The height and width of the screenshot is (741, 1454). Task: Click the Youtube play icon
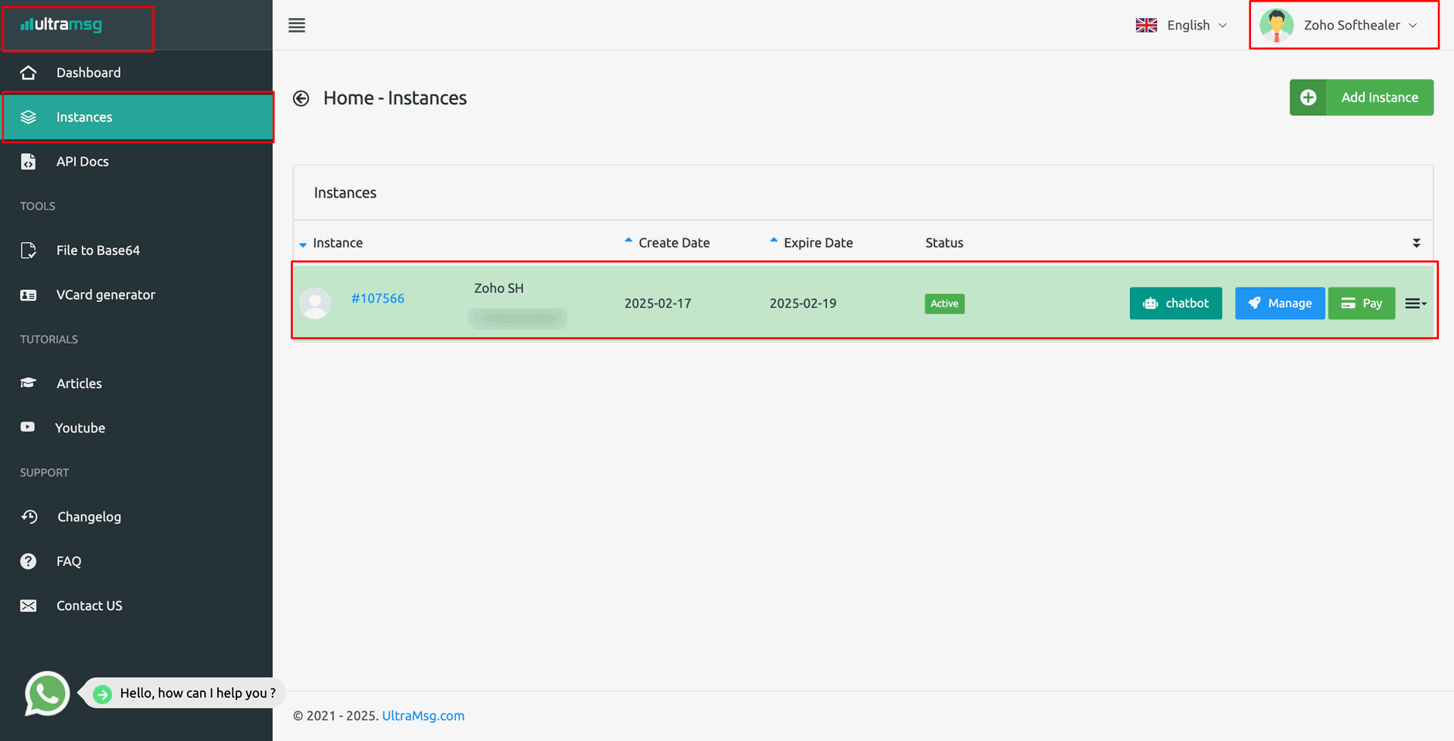pos(28,427)
